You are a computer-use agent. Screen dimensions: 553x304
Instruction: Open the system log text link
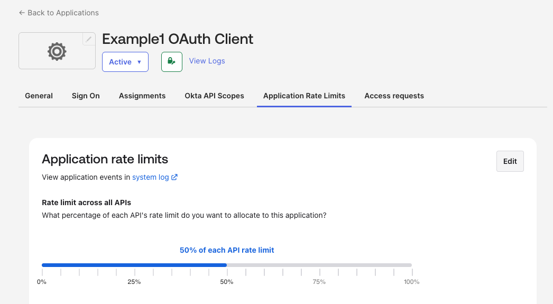pos(150,178)
